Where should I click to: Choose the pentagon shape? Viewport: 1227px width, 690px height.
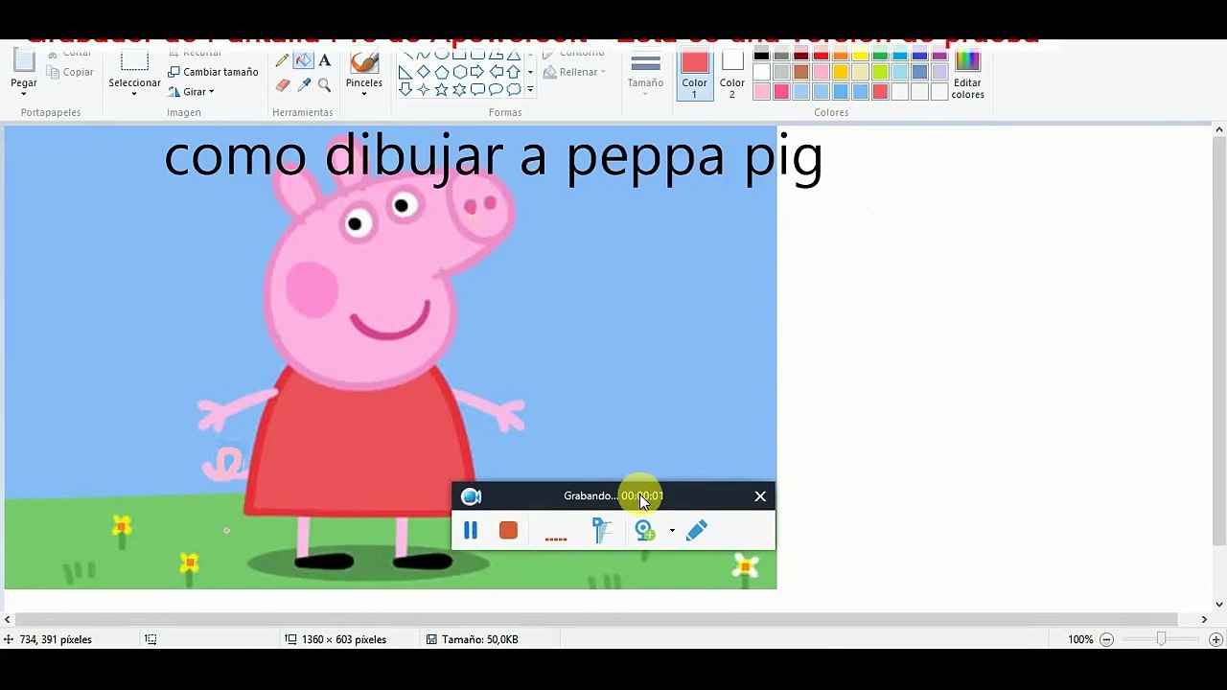[x=441, y=72]
